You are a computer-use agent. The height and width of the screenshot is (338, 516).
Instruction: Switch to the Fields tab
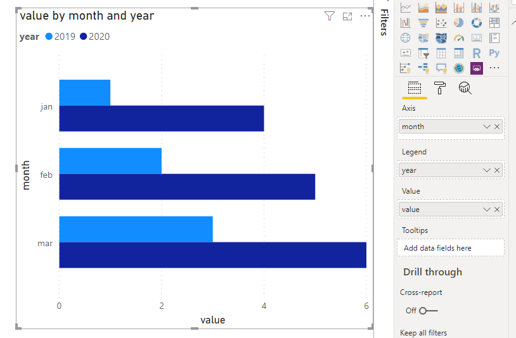coord(415,88)
